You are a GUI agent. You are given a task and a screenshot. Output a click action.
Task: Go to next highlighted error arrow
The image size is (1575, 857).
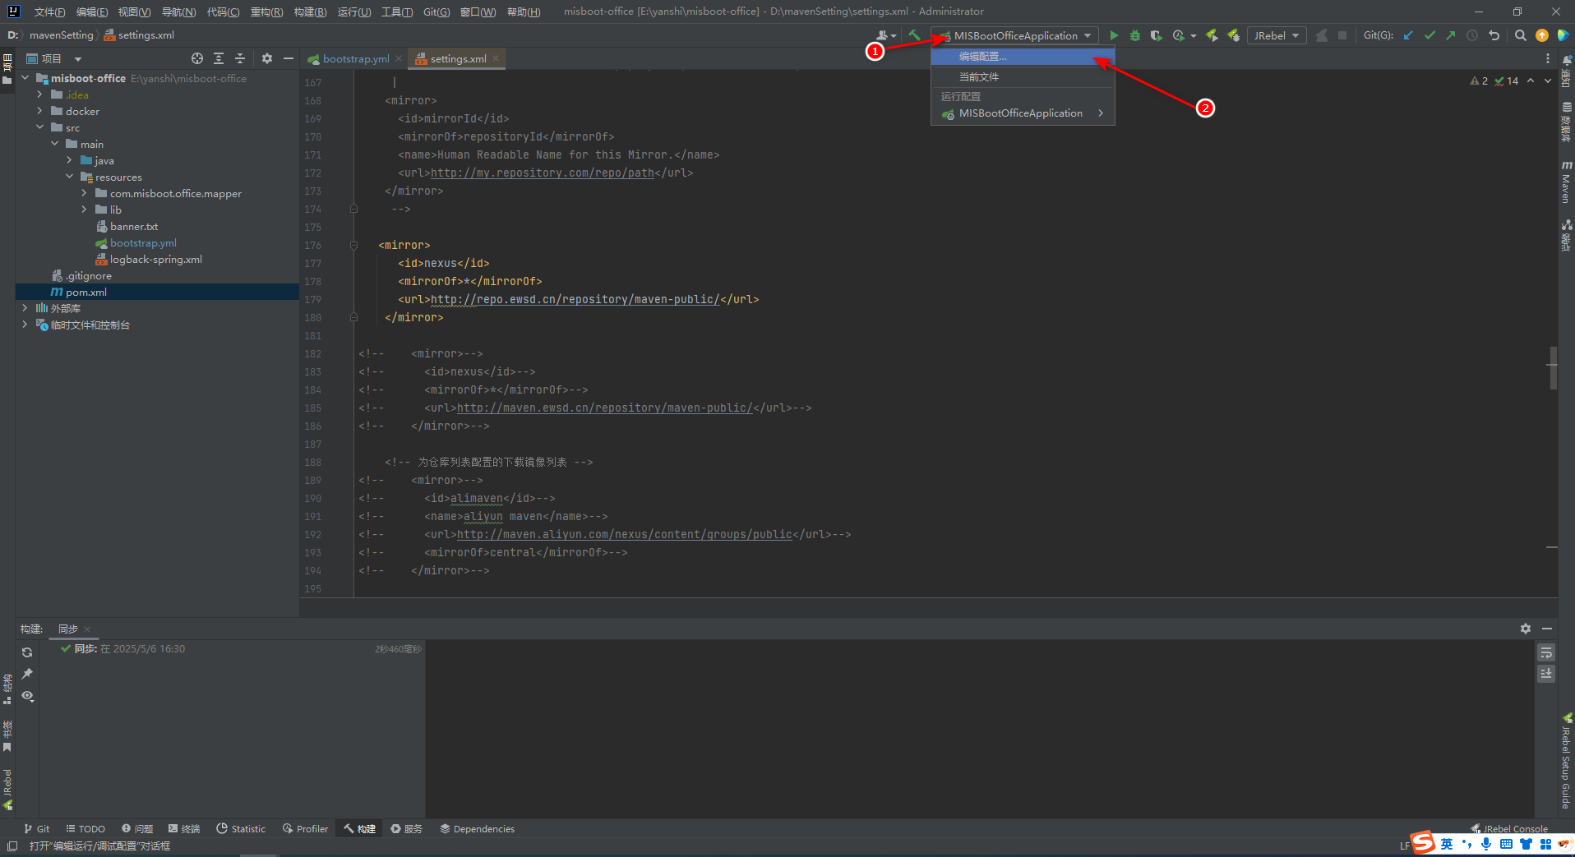pyautogui.click(x=1548, y=81)
